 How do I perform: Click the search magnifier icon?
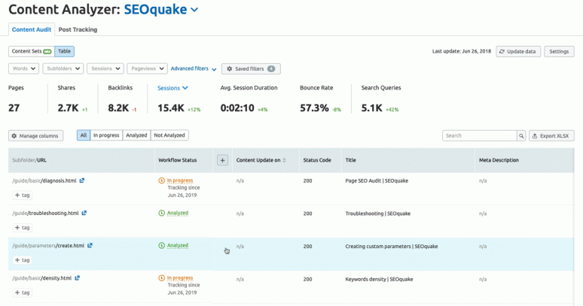point(521,136)
